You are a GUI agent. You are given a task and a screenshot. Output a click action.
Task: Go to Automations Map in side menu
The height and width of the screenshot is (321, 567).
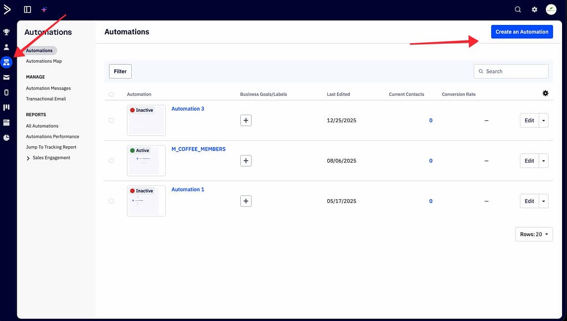click(x=44, y=61)
